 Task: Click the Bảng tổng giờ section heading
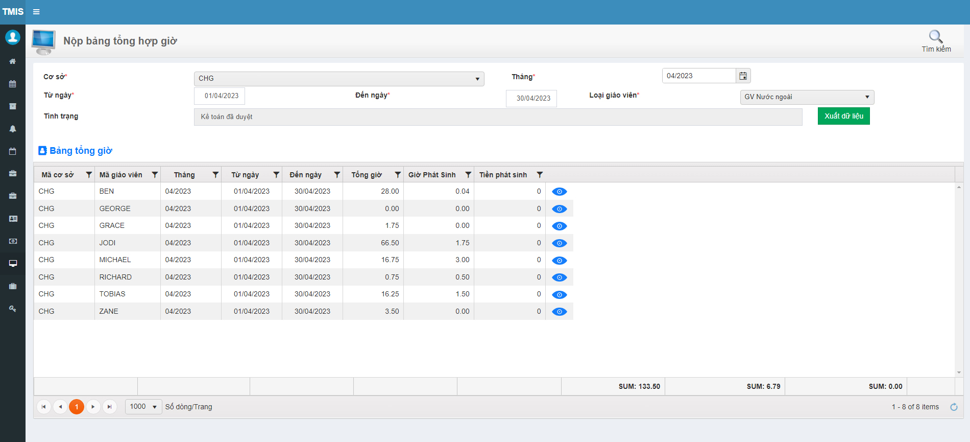(x=76, y=151)
